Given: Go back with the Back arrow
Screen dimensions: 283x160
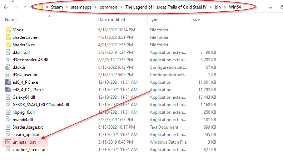Looking at the screenshot, I should click(6, 7).
